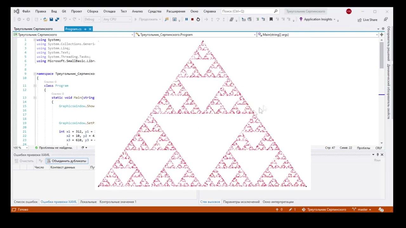Click the Объединить дубликаты button

pyautogui.click(x=66, y=161)
